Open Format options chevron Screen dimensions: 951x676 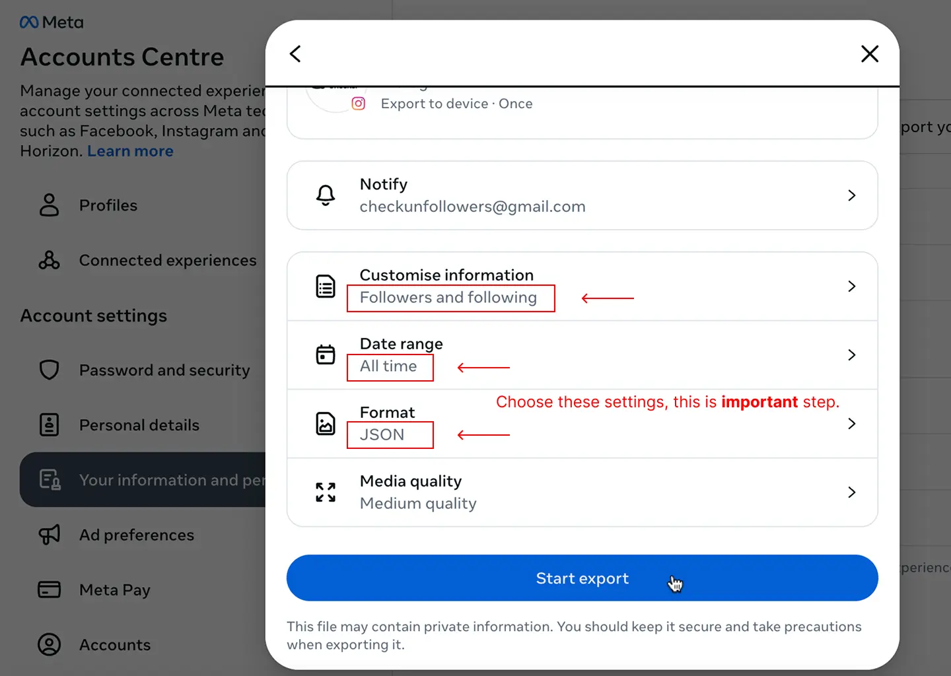851,424
